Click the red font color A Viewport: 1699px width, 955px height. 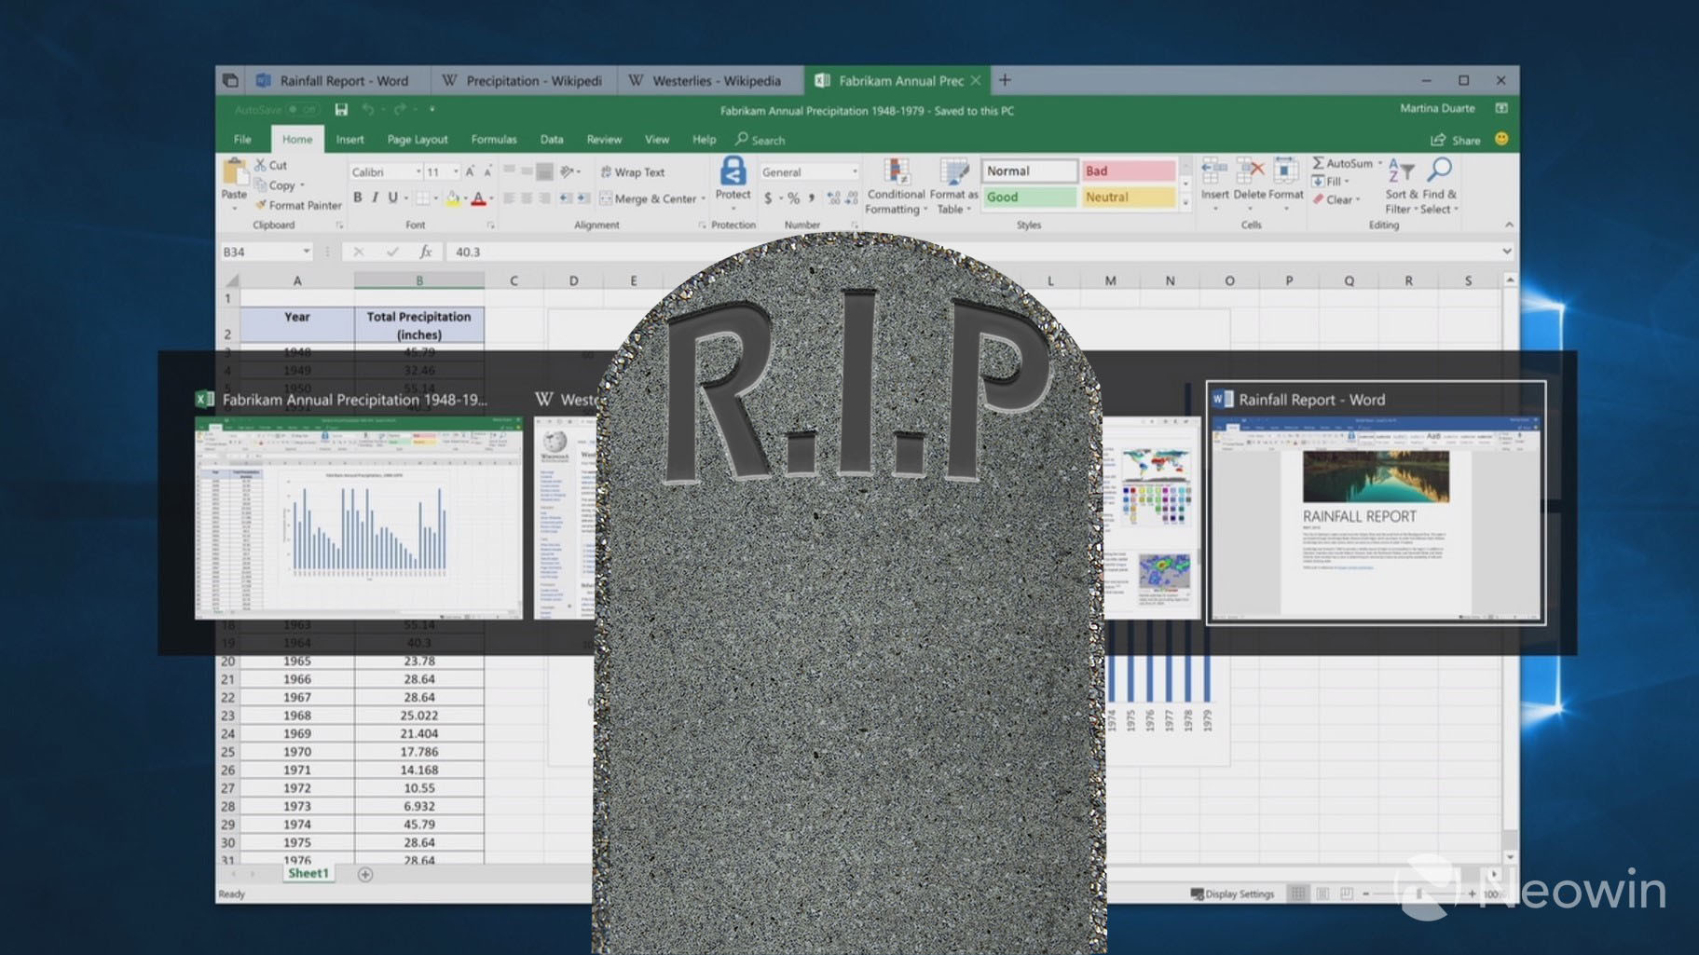click(x=478, y=198)
